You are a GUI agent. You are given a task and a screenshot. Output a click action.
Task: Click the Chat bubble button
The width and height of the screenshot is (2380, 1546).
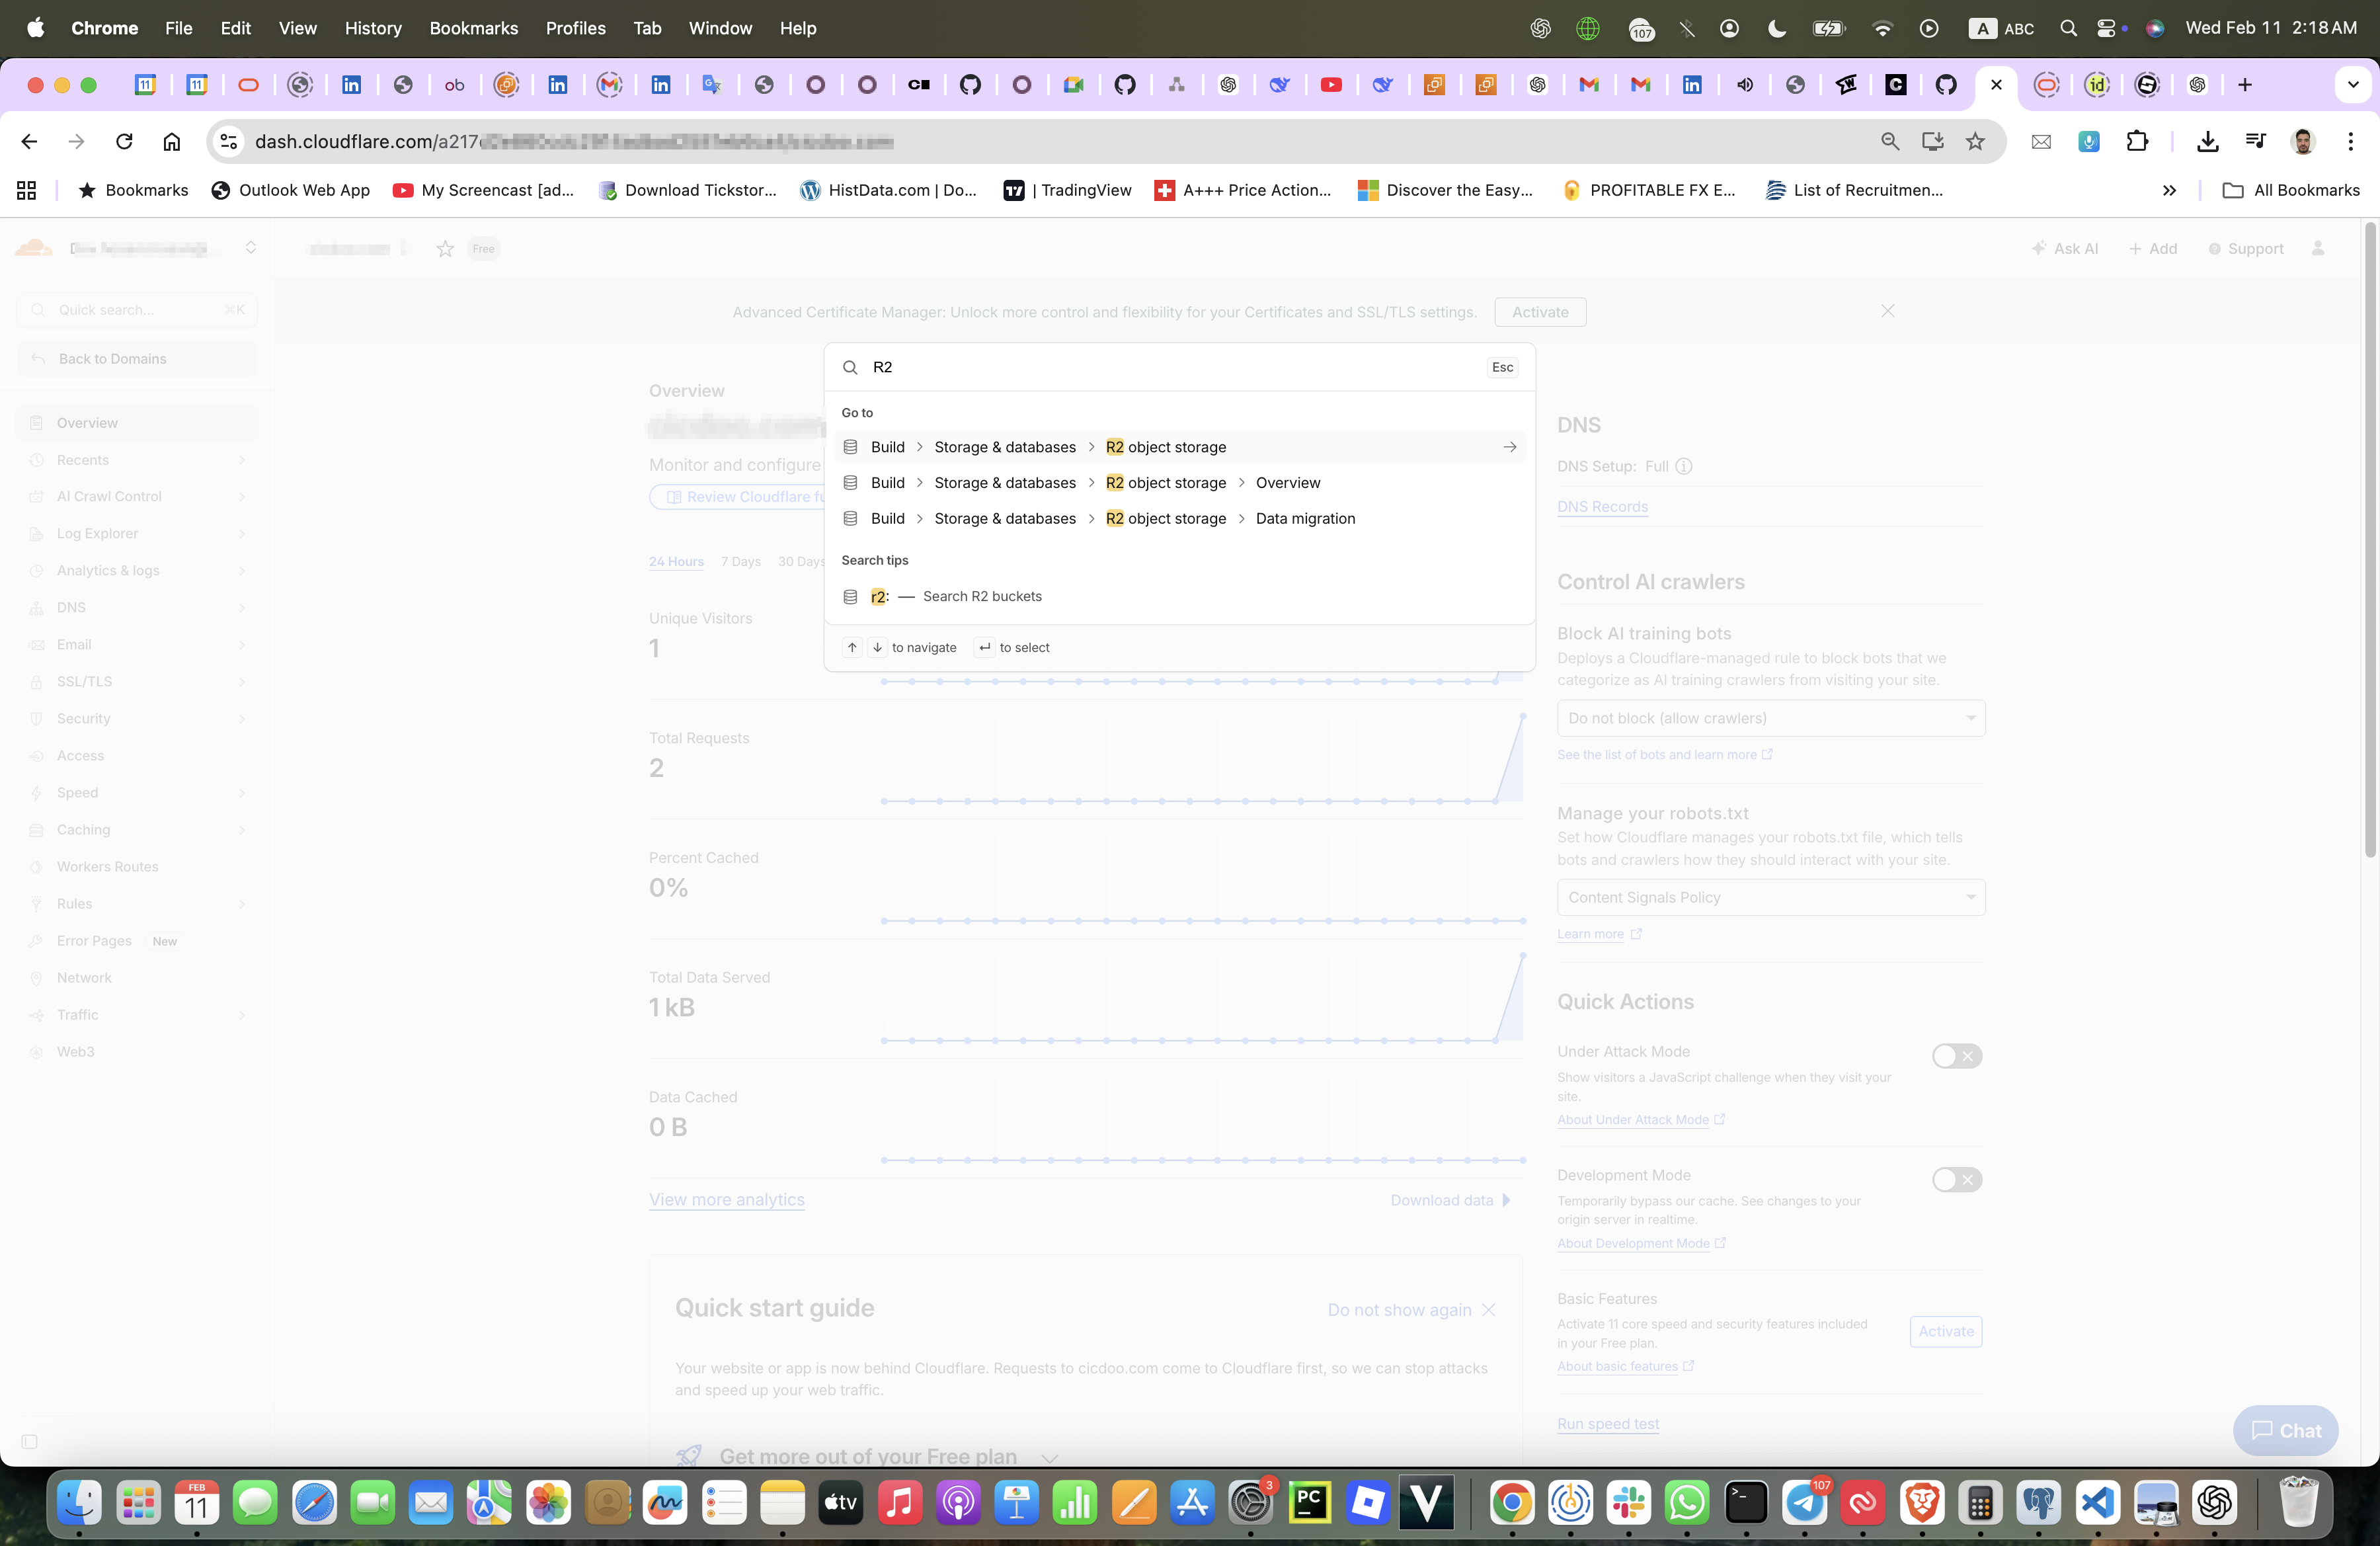coord(2285,1430)
